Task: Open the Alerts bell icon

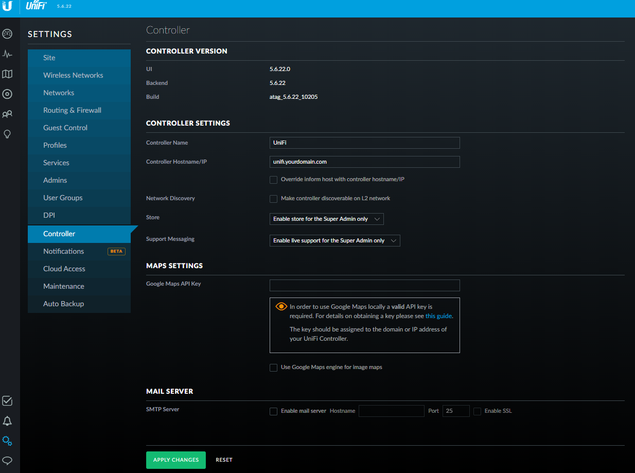Action: coord(7,421)
